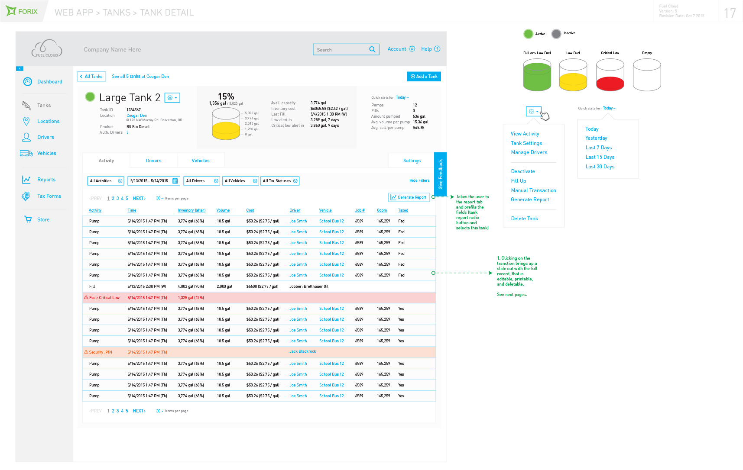Click the search magnifier icon
This screenshot has height=470, width=743.
tap(372, 50)
